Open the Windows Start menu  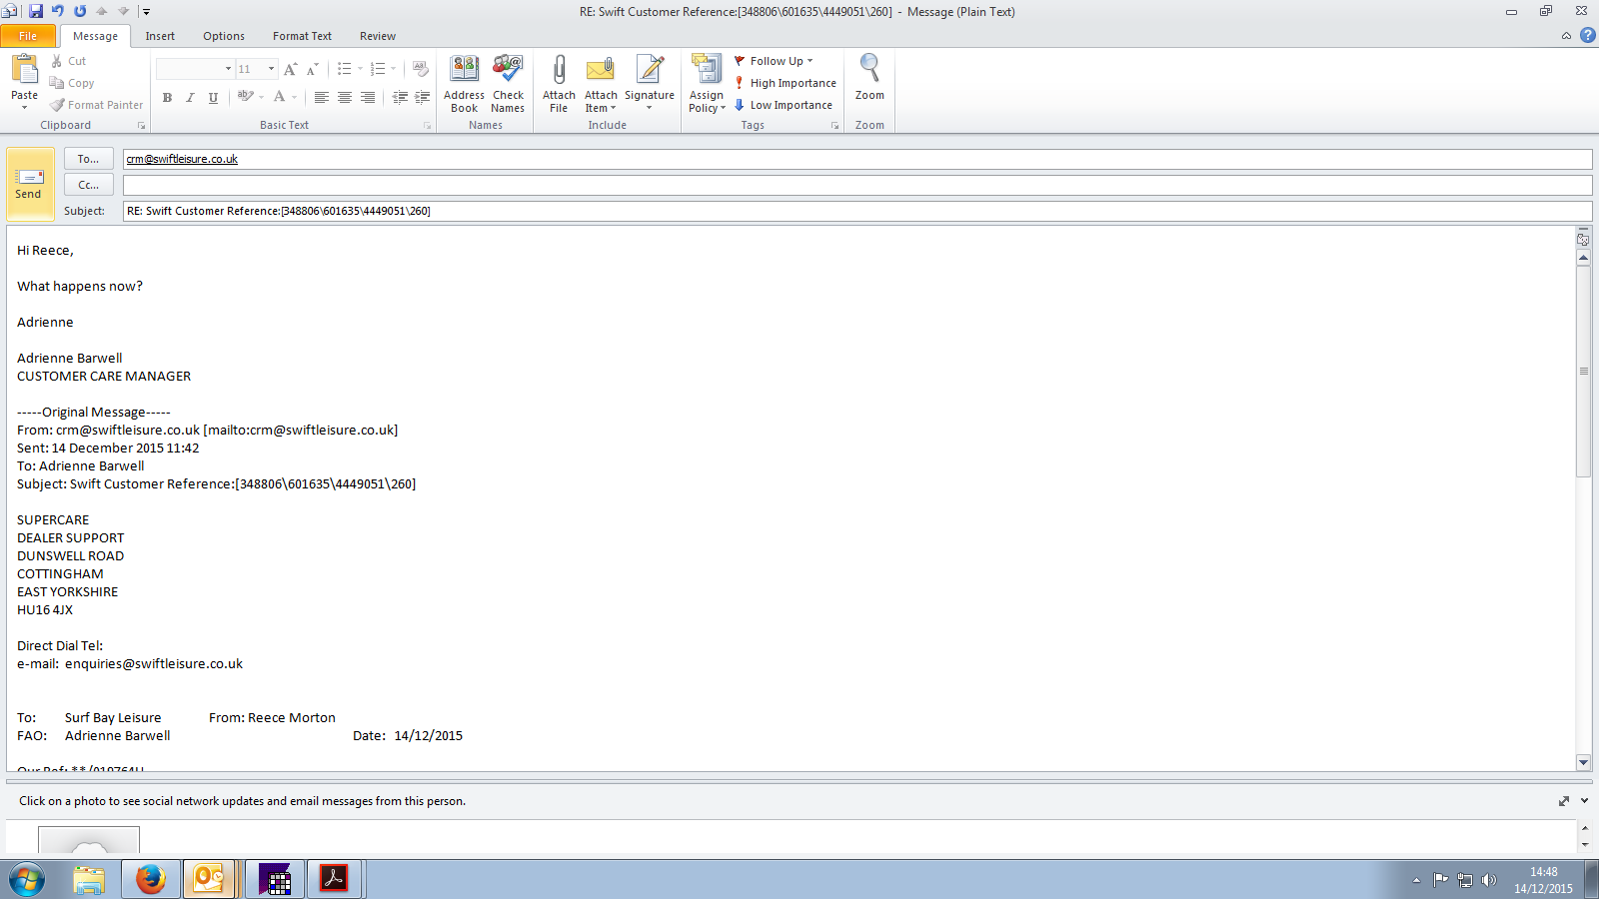coord(27,880)
